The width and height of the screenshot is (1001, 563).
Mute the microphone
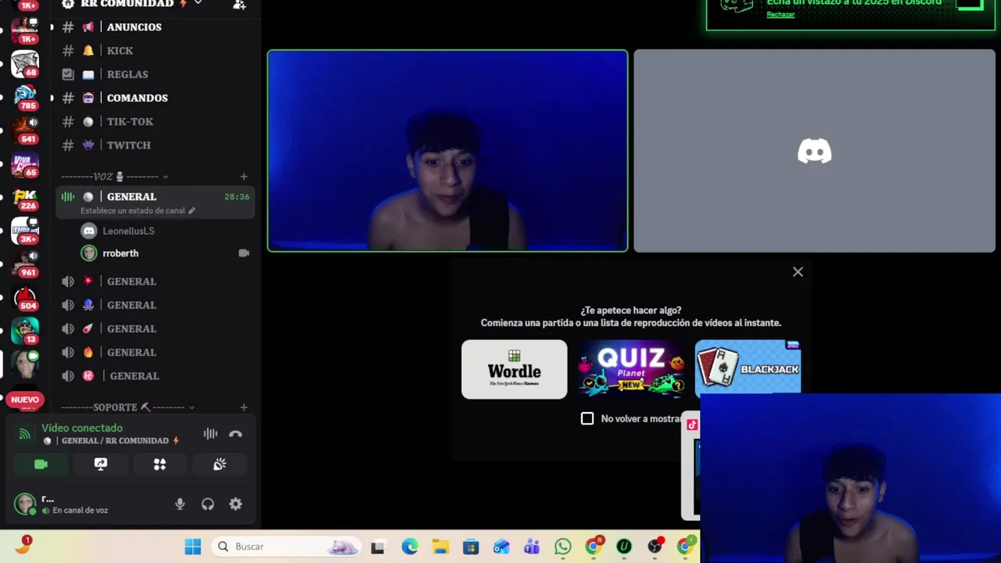click(x=180, y=504)
